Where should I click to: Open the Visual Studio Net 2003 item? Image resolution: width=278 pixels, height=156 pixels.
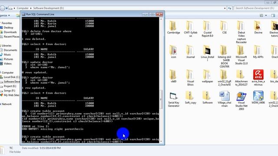click(242, 101)
